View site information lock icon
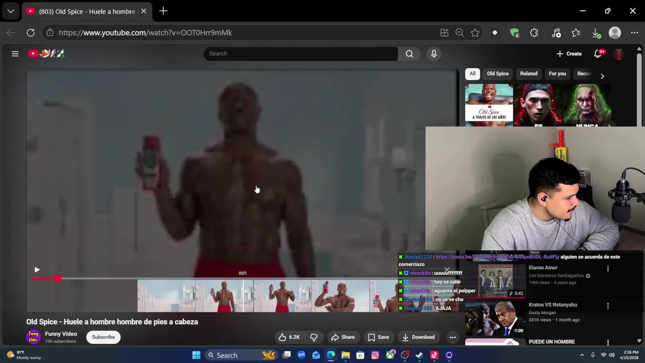Viewport: 645px width, 363px height. pos(50,33)
